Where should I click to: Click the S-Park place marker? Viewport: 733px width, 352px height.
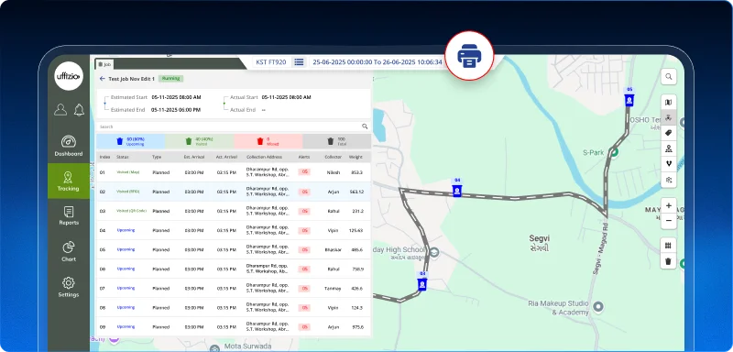pos(615,152)
